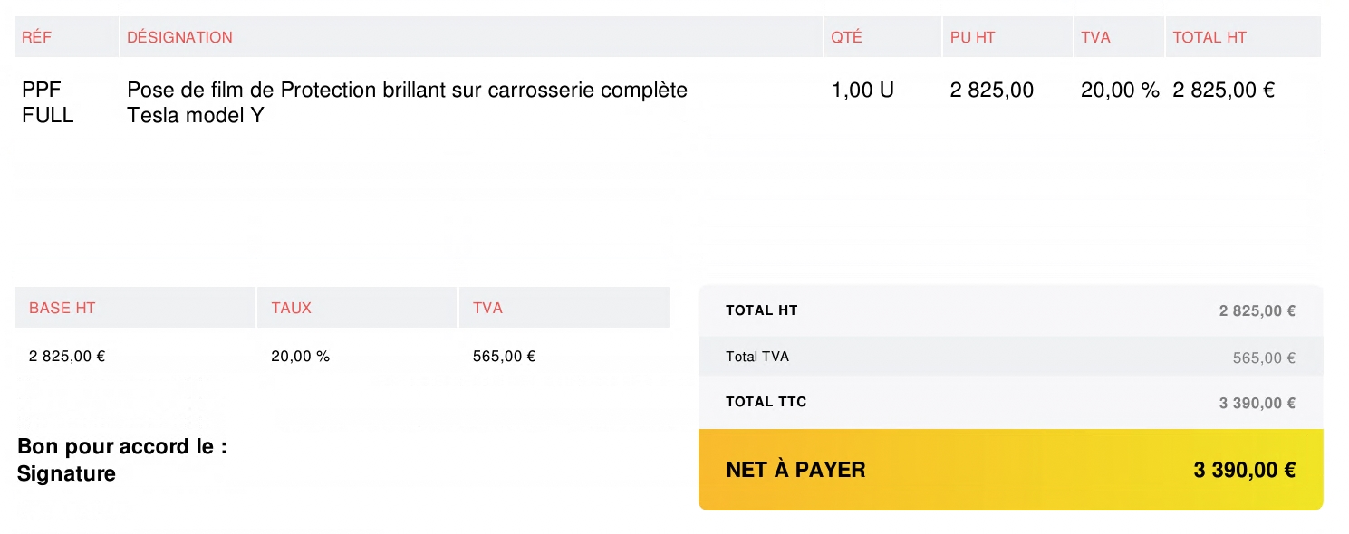1349x534 pixels.
Task: Click the Total TVA summary row
Action: pos(1010,357)
